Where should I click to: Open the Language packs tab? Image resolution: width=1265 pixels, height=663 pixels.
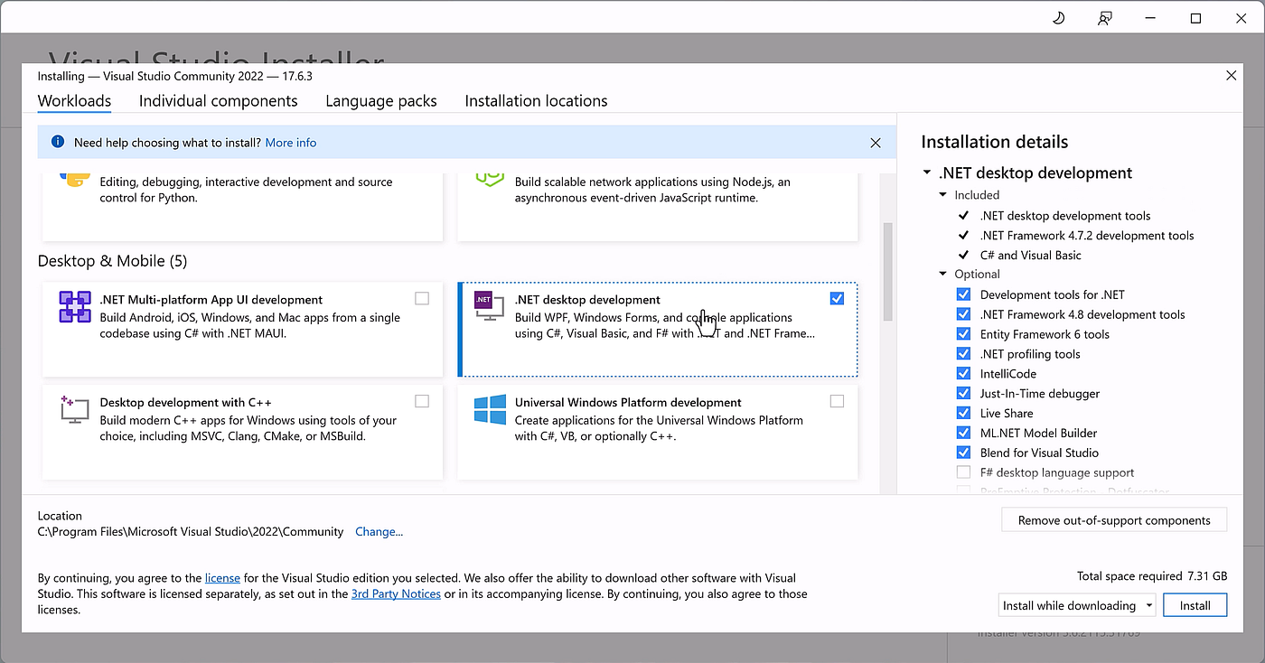(x=381, y=101)
